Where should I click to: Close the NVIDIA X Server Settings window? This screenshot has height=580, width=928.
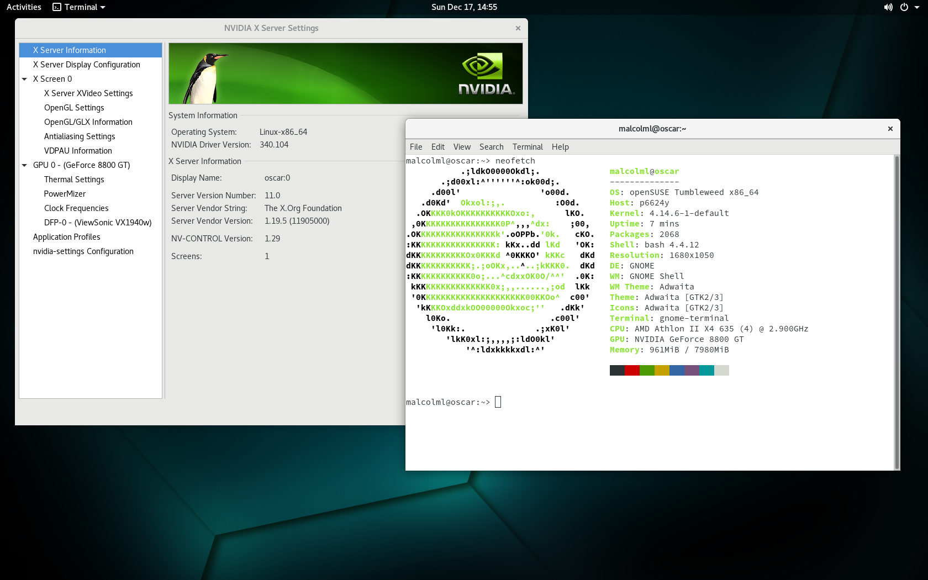(x=518, y=28)
